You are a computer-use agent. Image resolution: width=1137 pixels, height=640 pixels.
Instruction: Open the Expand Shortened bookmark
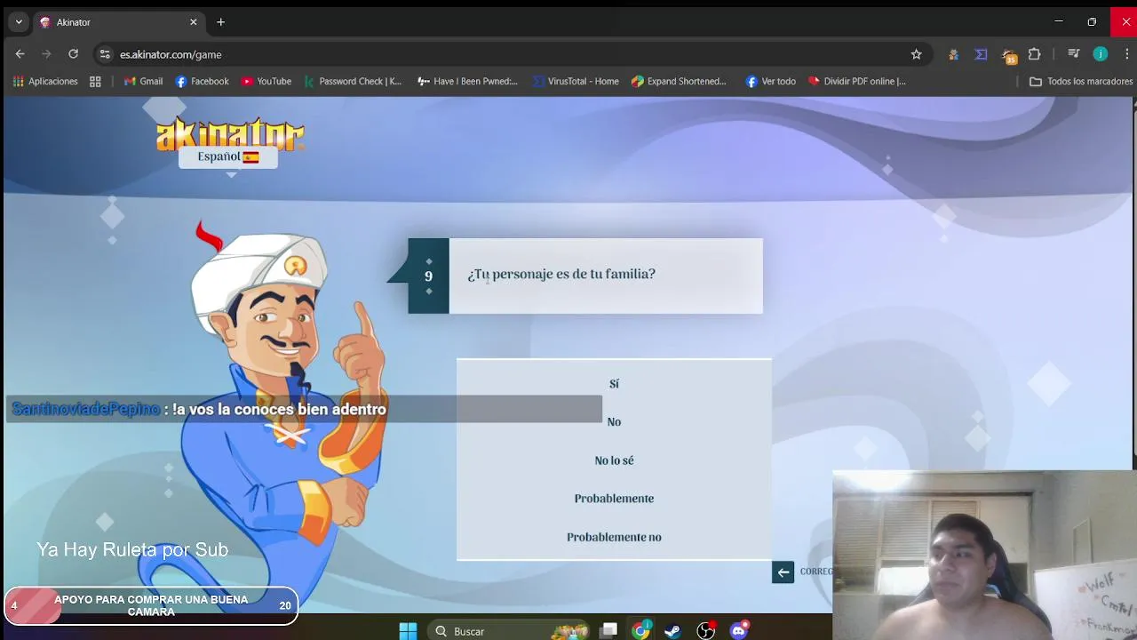[679, 81]
